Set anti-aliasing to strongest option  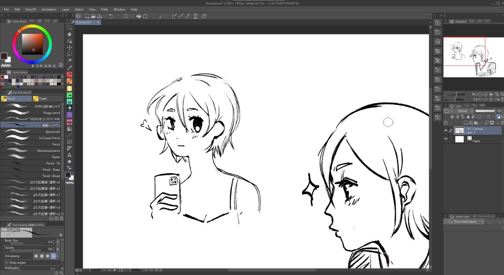tap(53, 256)
